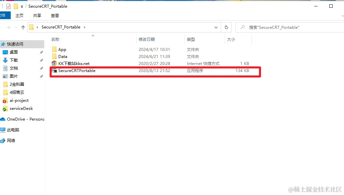This screenshot has width=344, height=195.
Task: Focus the search SecureCRT_Portable box
Action: coord(290,27)
